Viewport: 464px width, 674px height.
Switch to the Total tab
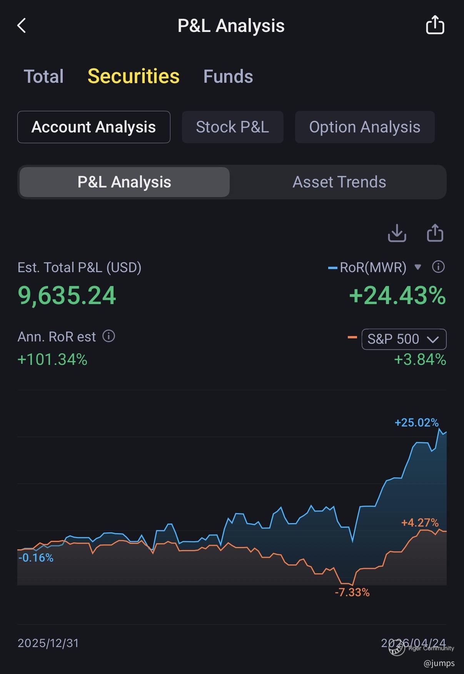click(44, 76)
